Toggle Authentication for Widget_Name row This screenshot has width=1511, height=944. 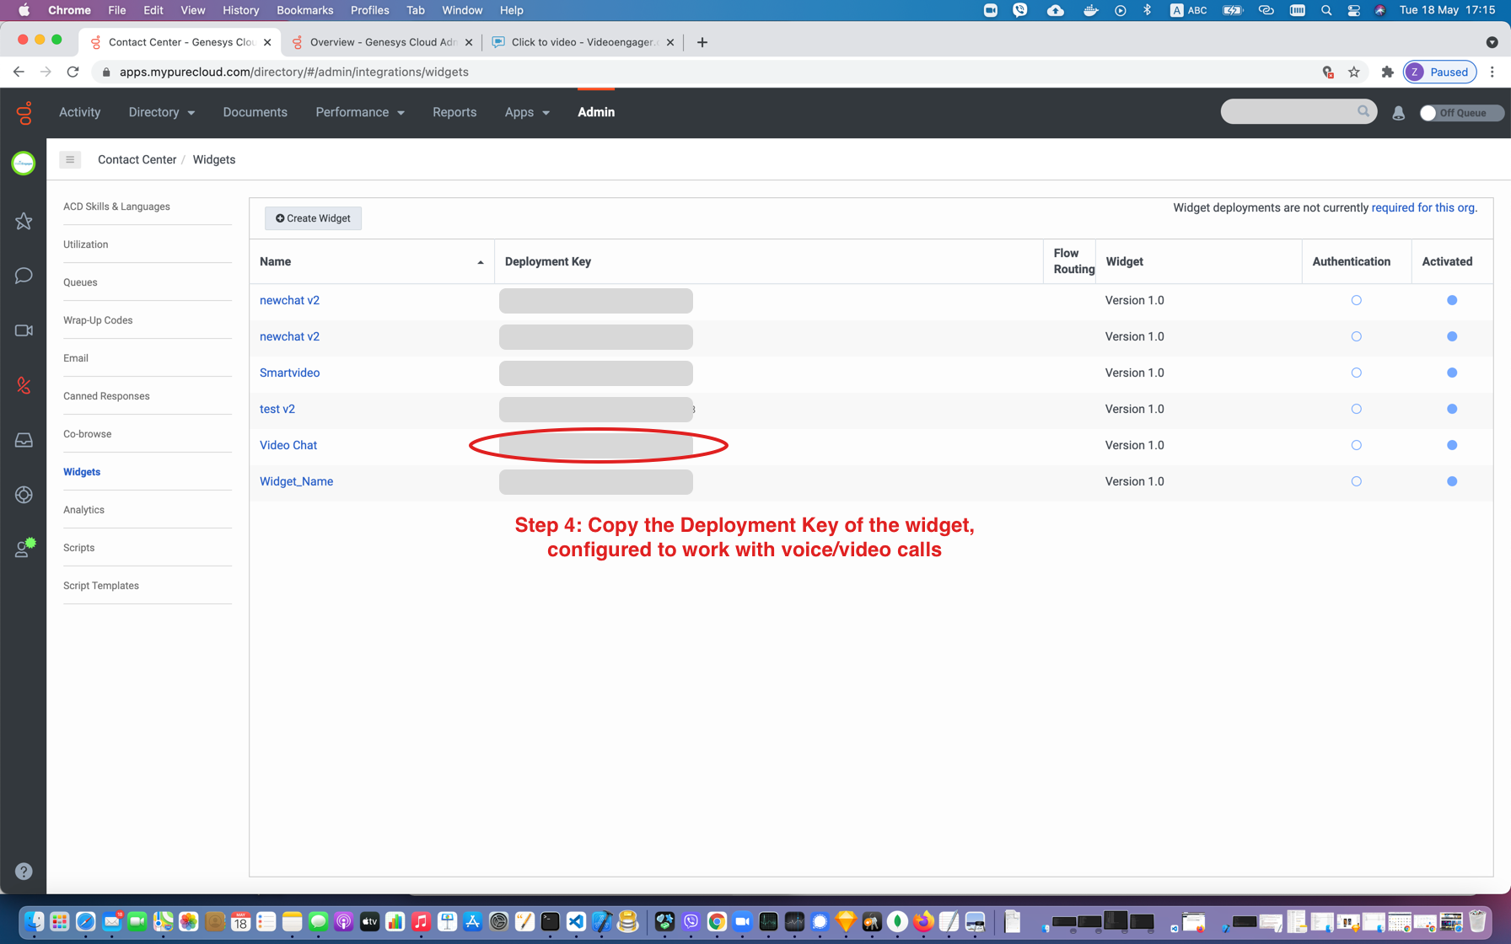click(x=1356, y=481)
